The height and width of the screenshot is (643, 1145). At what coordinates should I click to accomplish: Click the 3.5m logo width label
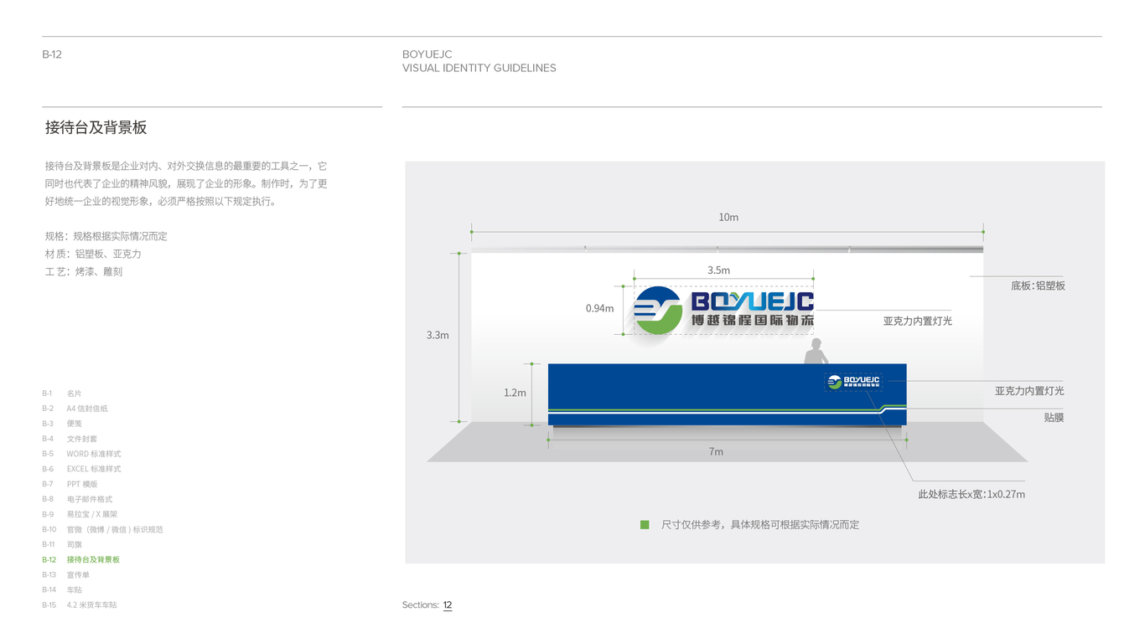click(718, 270)
